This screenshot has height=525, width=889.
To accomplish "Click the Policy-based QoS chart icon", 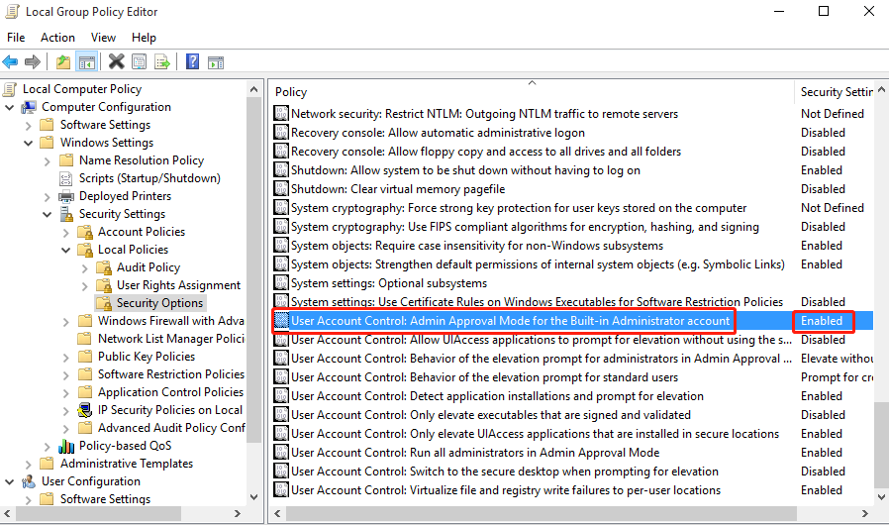I will click(x=66, y=446).
